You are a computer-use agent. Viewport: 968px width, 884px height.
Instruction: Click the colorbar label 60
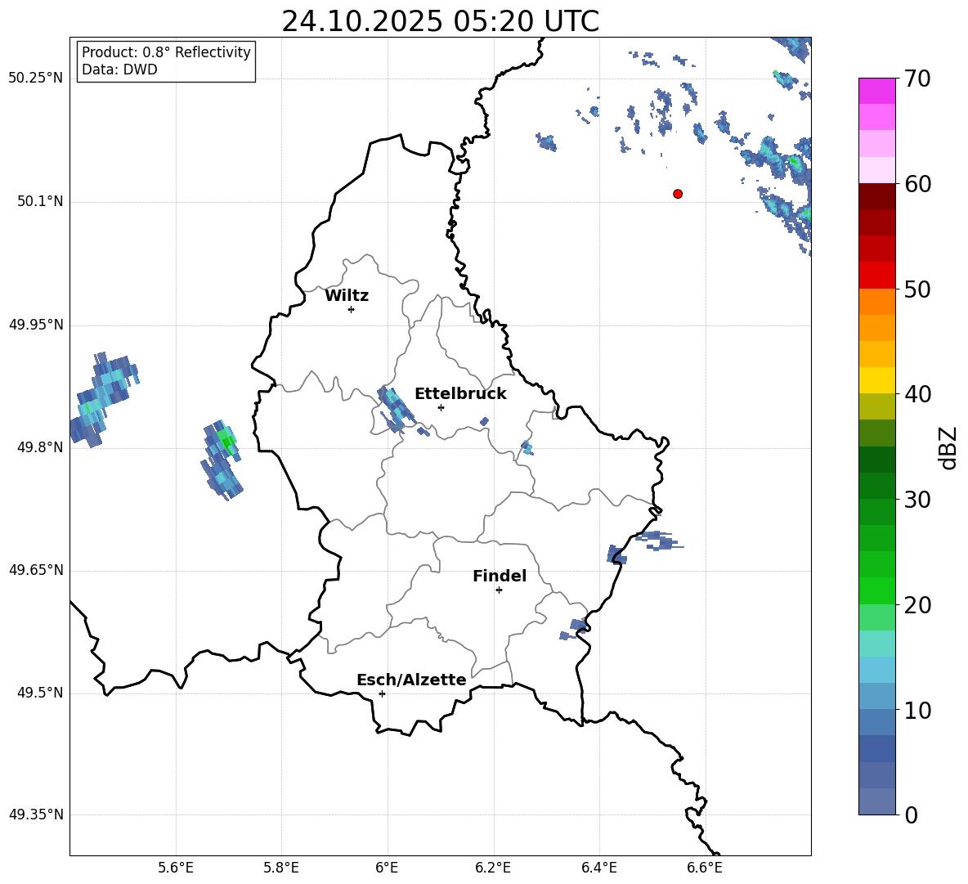917,184
